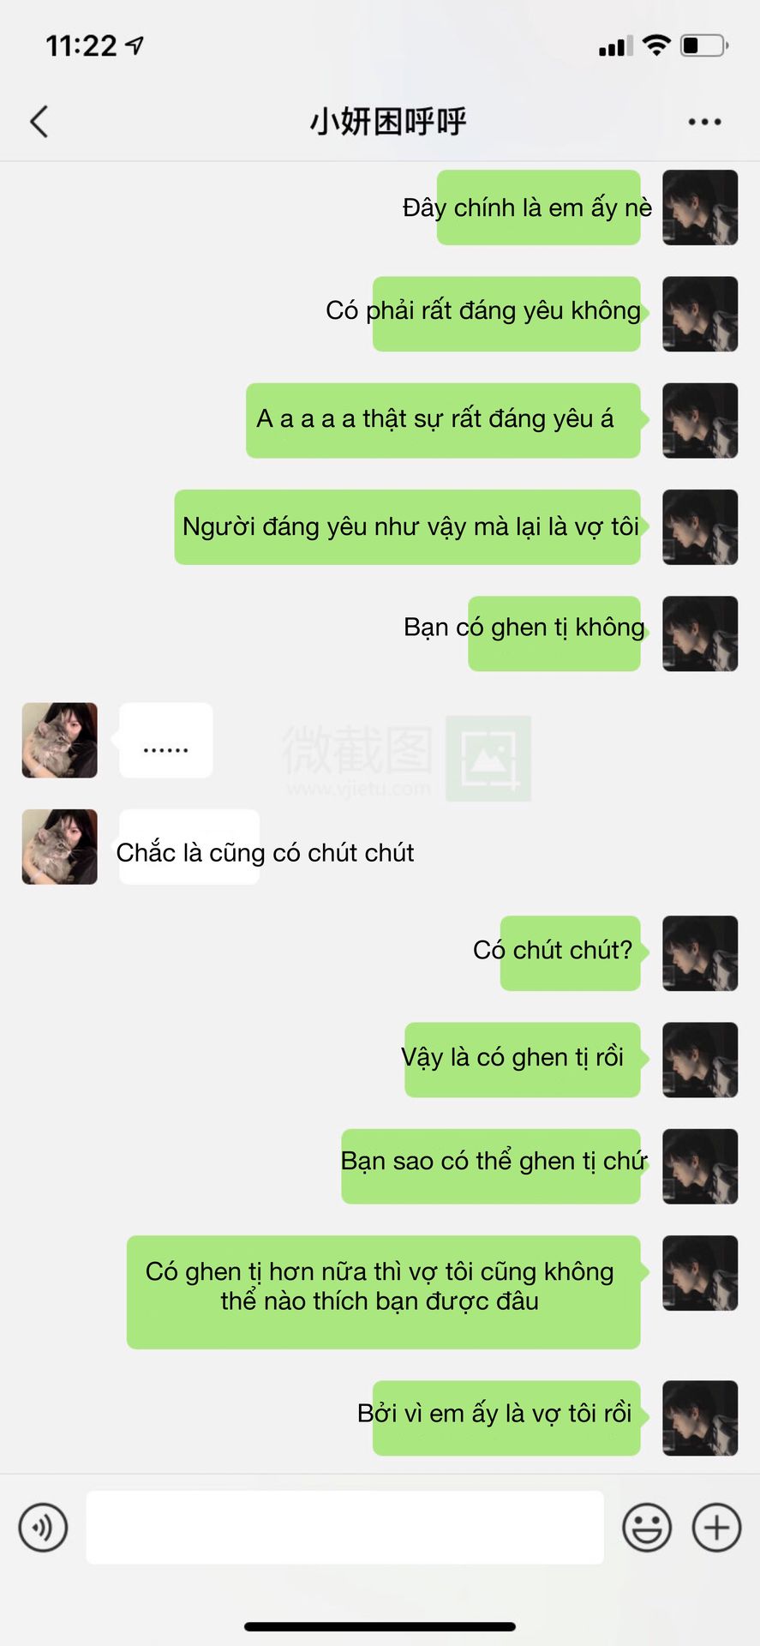Screen dimensions: 760x1646
Task: Open the cat avatar beside the dots message
Action: click(x=60, y=740)
